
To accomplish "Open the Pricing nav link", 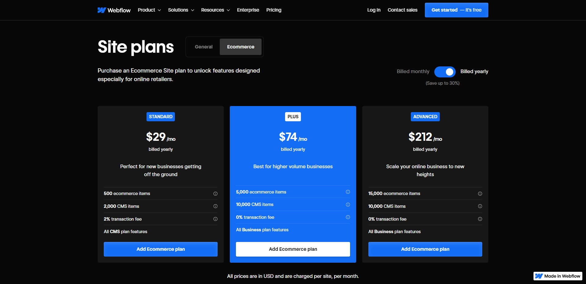I will (x=274, y=10).
